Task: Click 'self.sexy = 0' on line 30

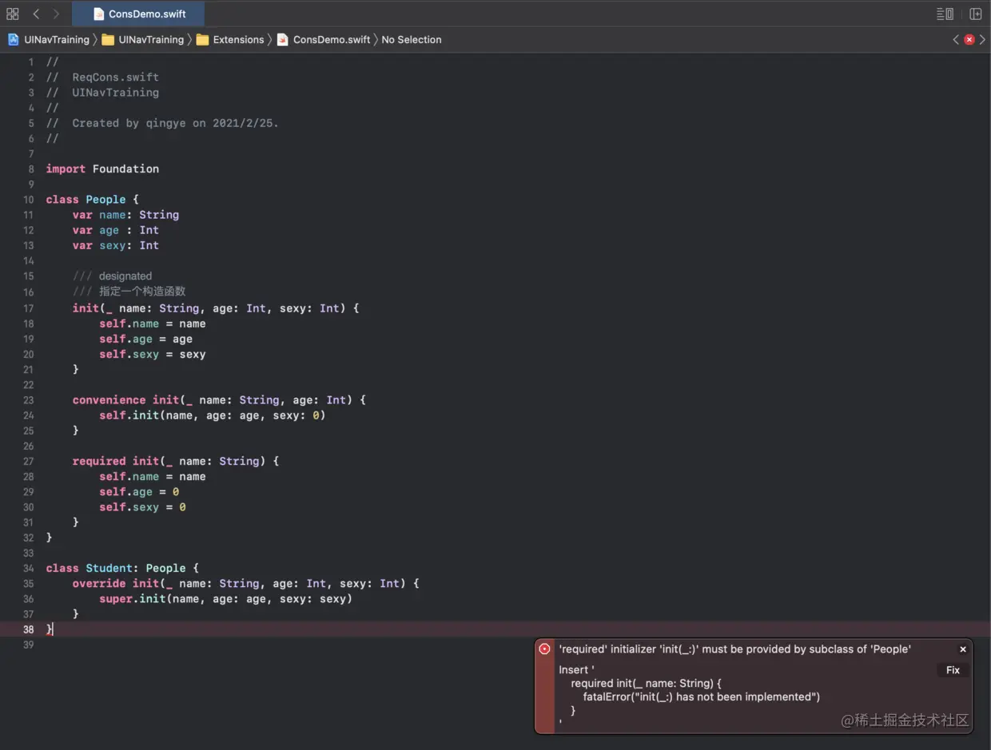Action: click(x=142, y=507)
